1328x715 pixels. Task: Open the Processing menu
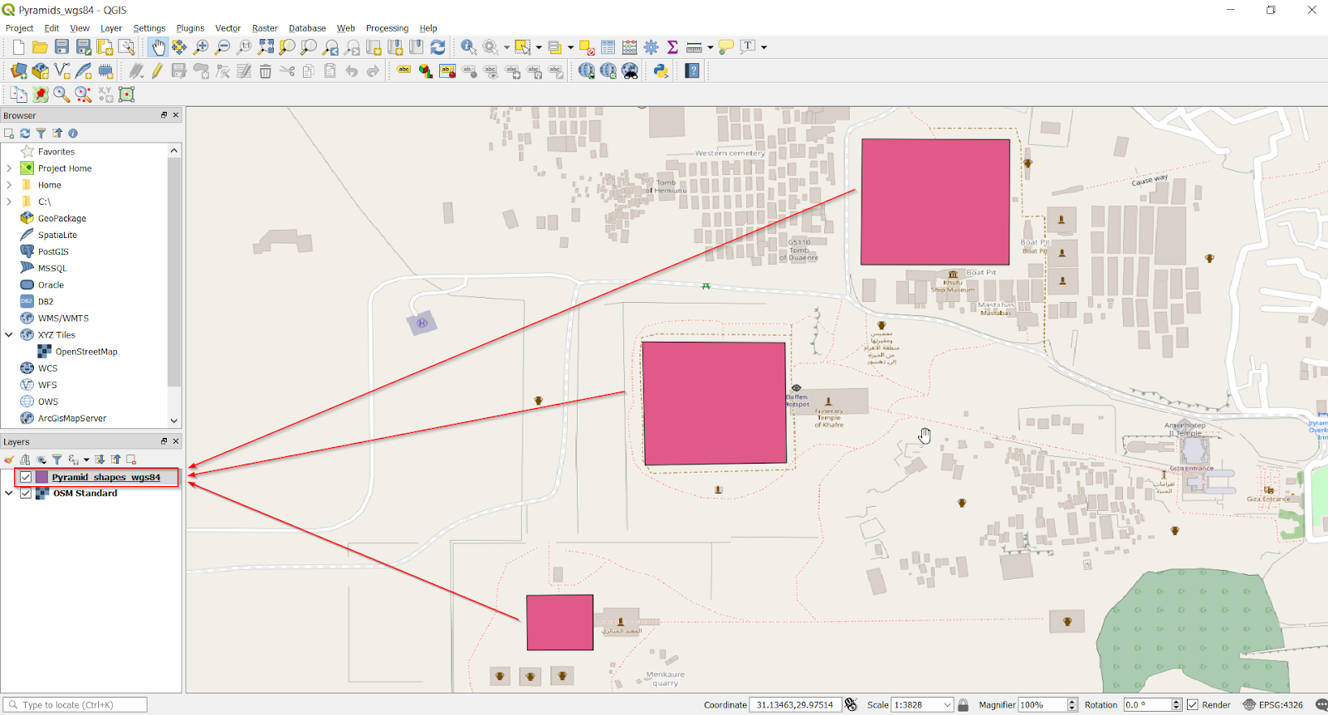[x=387, y=28]
